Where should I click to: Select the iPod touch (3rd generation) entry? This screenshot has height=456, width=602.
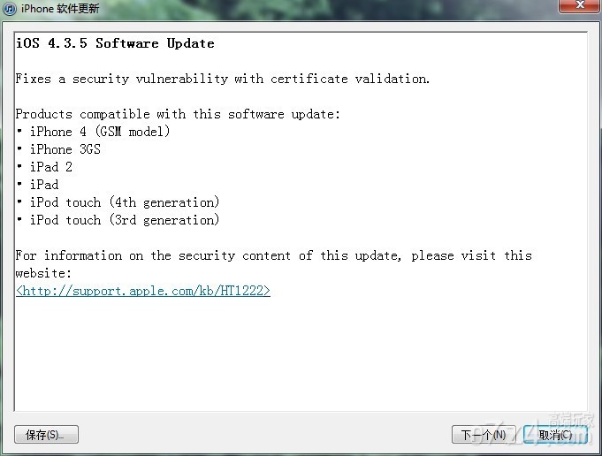125,220
